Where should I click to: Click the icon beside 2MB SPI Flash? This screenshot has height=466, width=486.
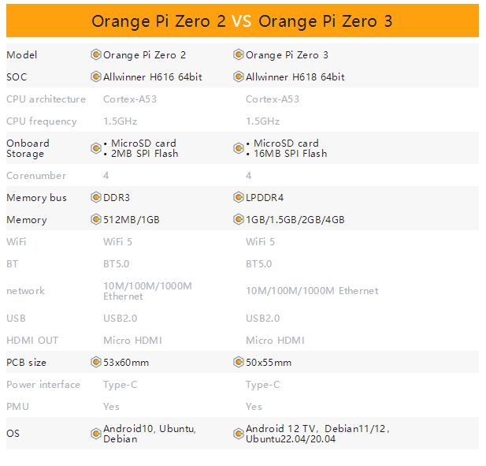click(x=96, y=148)
